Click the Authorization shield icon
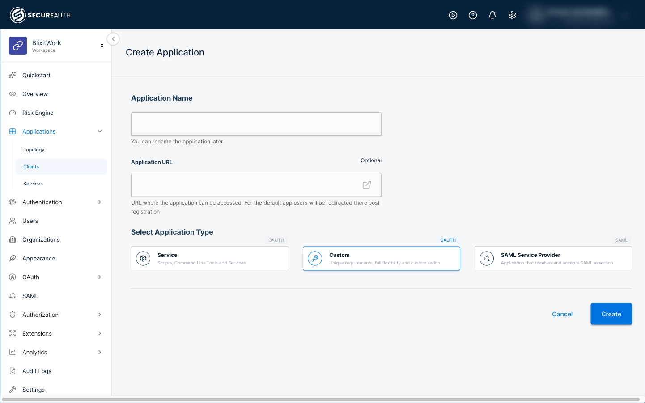645x403 pixels. click(13, 315)
